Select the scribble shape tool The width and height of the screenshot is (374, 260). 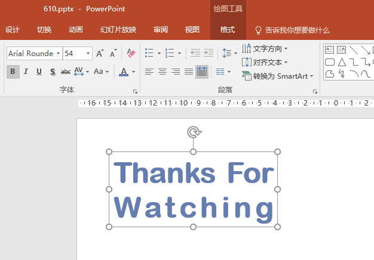tap(342, 74)
